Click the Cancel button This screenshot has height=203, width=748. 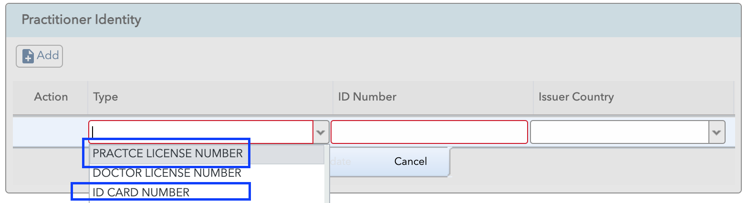coord(410,162)
